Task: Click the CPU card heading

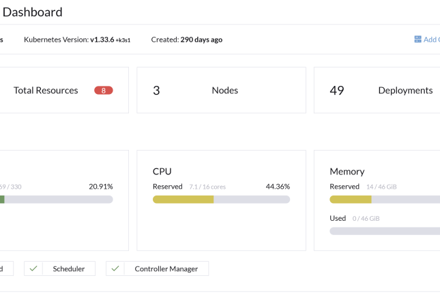Action: click(x=162, y=171)
